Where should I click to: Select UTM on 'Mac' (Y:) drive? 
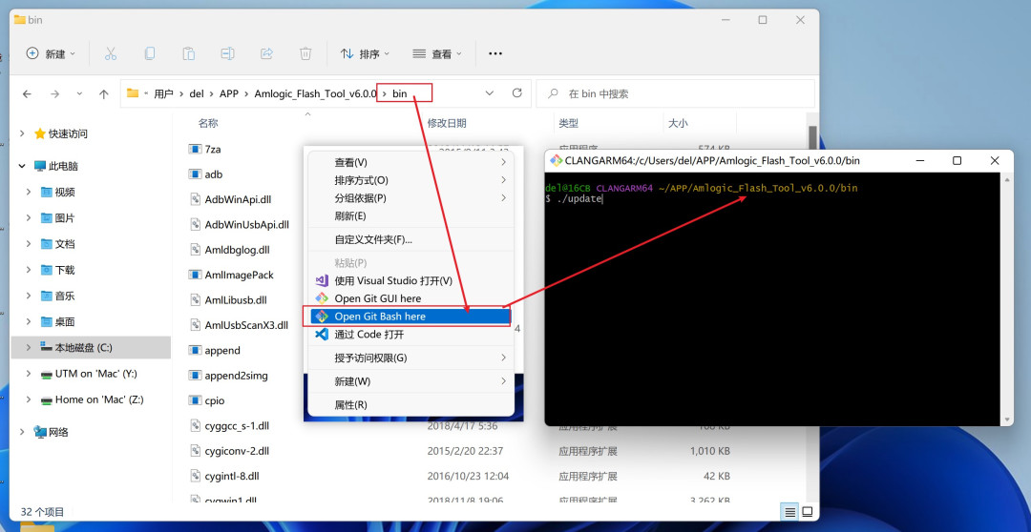pos(89,373)
